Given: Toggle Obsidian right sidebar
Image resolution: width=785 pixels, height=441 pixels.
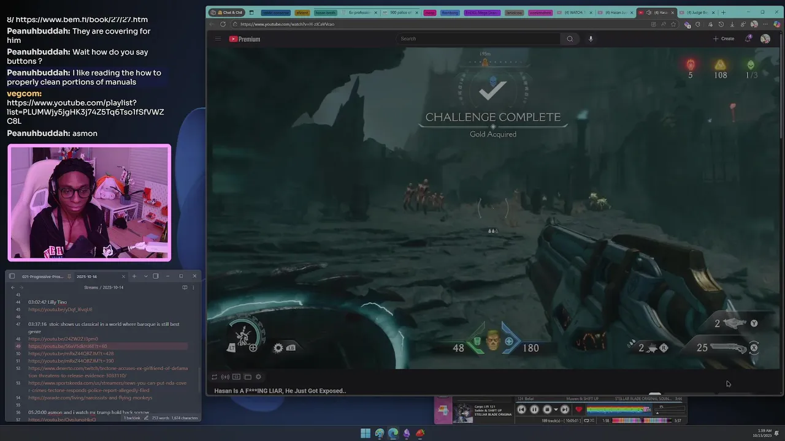Looking at the screenshot, I should tap(156, 276).
